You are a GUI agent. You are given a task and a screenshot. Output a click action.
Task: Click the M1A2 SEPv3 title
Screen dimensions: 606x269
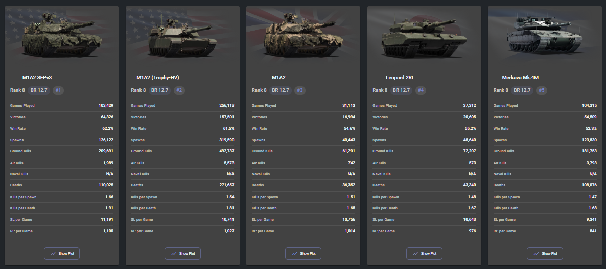[37, 78]
